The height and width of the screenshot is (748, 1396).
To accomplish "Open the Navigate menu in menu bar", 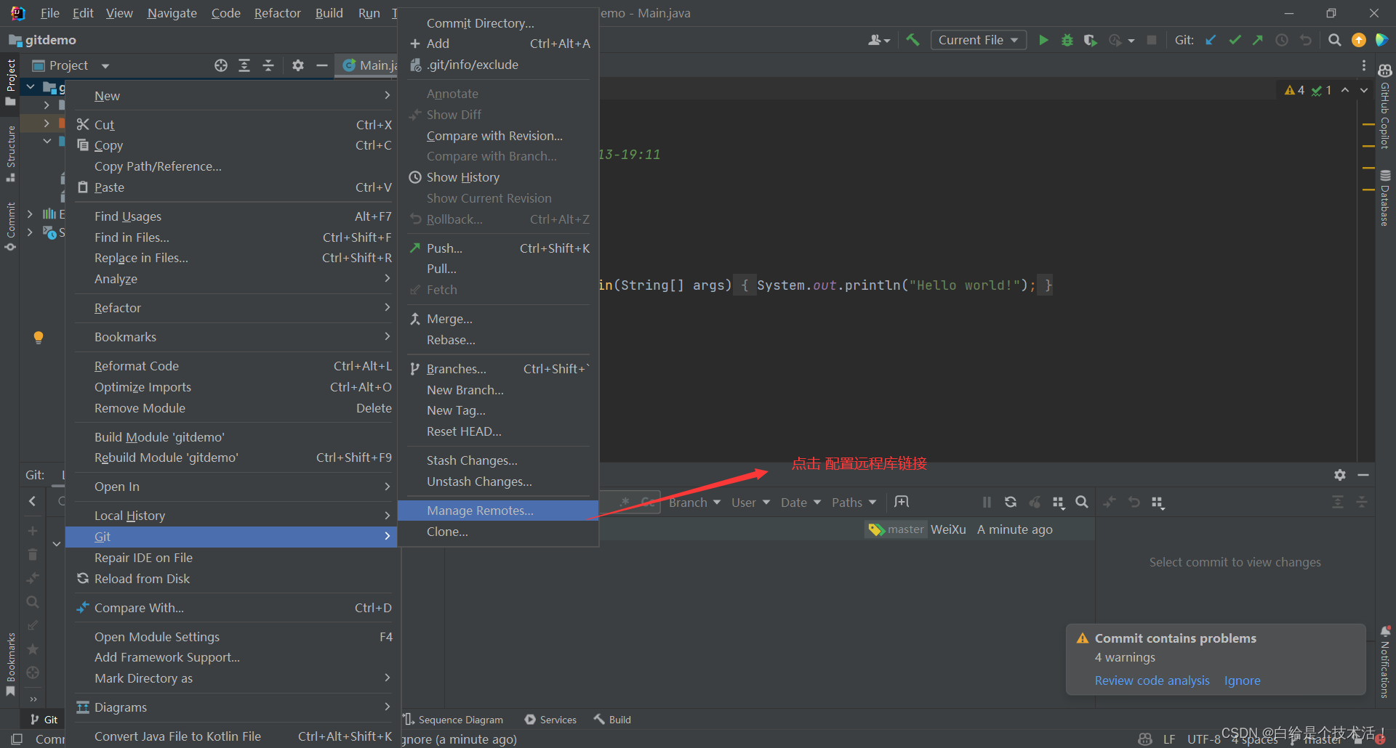I will tap(172, 13).
